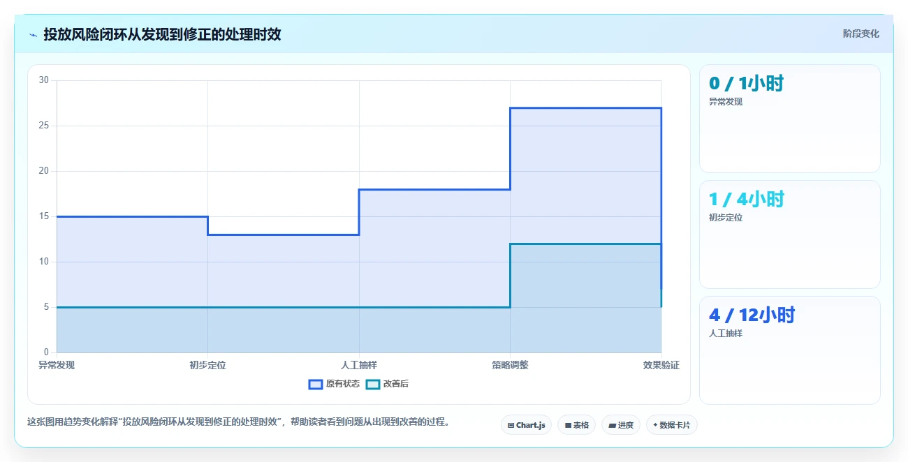Click the chart description caption text
This screenshot has height=462, width=908.
click(x=238, y=422)
